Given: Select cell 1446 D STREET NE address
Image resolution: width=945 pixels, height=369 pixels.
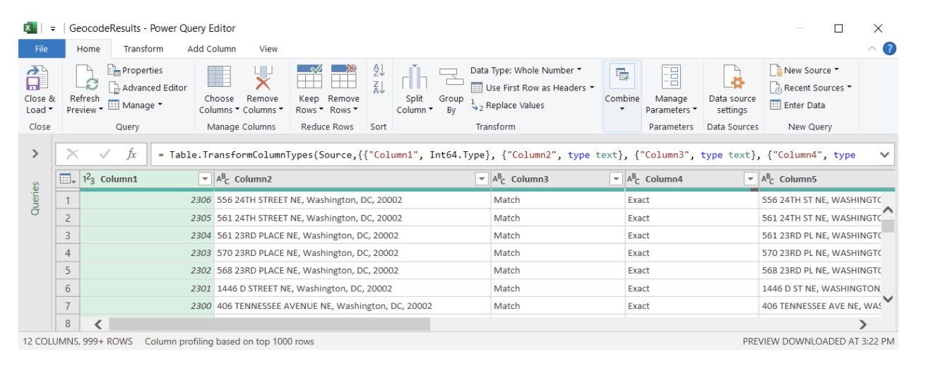Looking at the screenshot, I should click(352, 288).
